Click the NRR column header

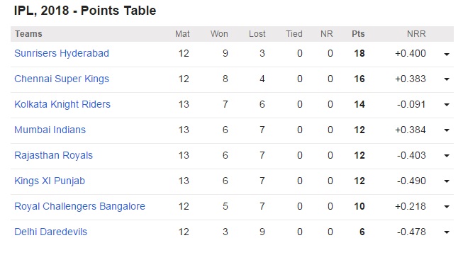click(x=416, y=34)
